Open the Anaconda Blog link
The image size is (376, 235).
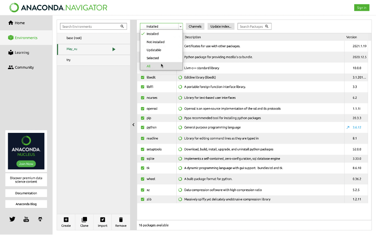coord(26,204)
